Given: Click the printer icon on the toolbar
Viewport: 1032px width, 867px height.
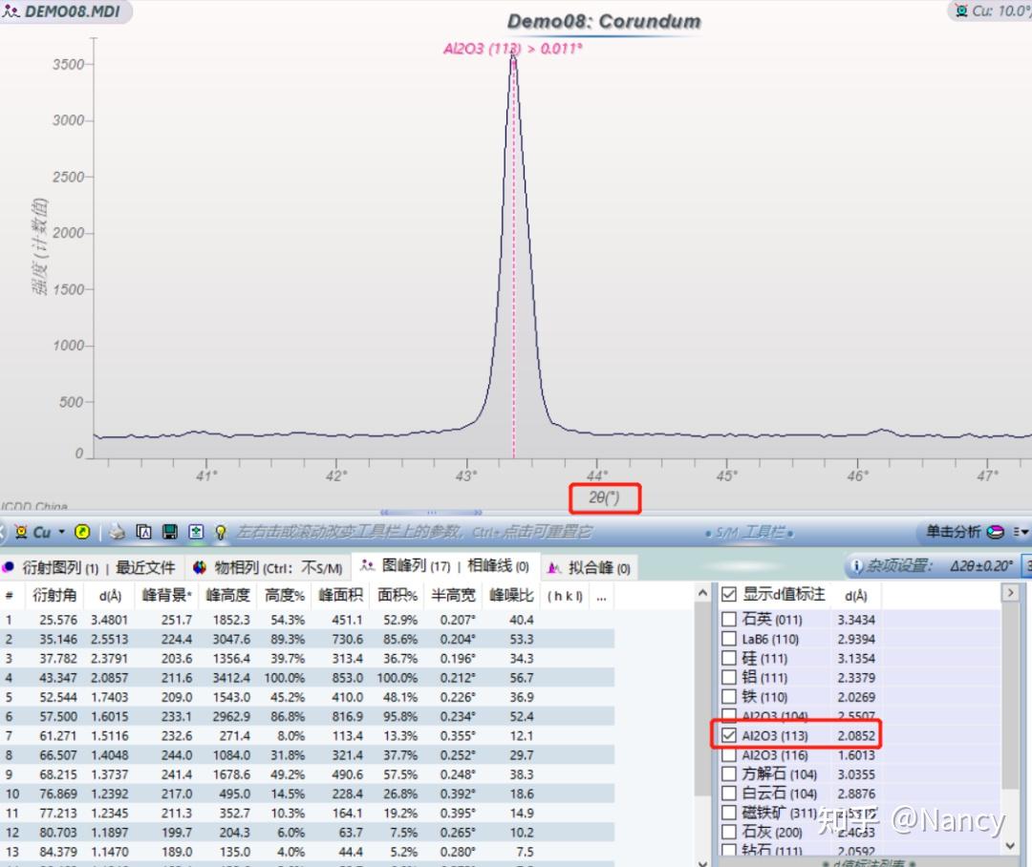Looking at the screenshot, I should pos(116,532).
